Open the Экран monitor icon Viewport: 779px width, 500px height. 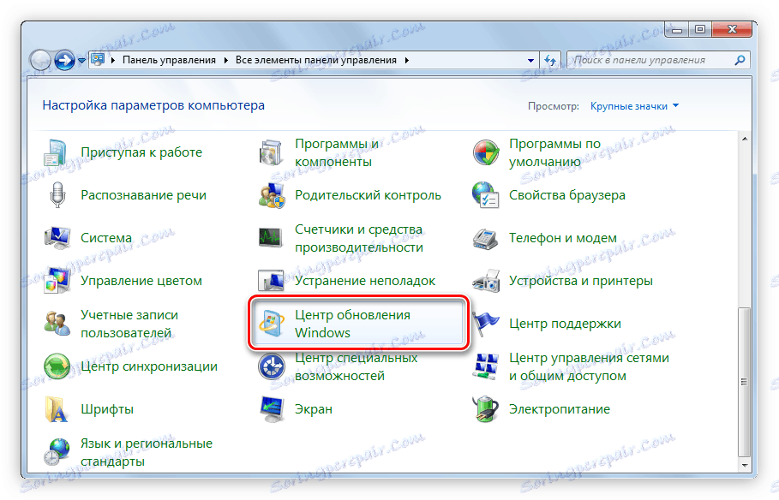tap(272, 409)
